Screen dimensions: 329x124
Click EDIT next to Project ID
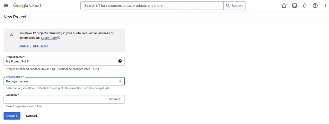click(96, 69)
